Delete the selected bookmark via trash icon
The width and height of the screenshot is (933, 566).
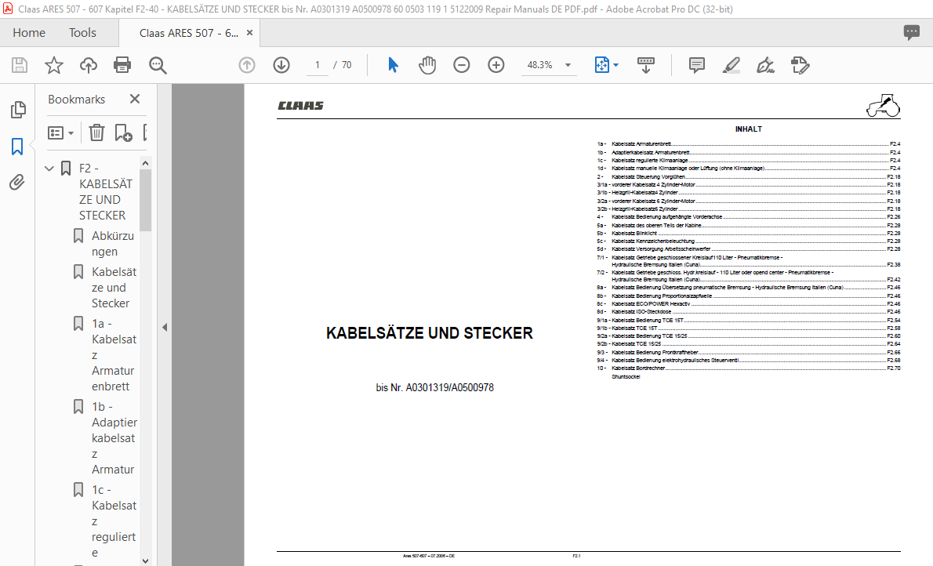click(x=96, y=132)
